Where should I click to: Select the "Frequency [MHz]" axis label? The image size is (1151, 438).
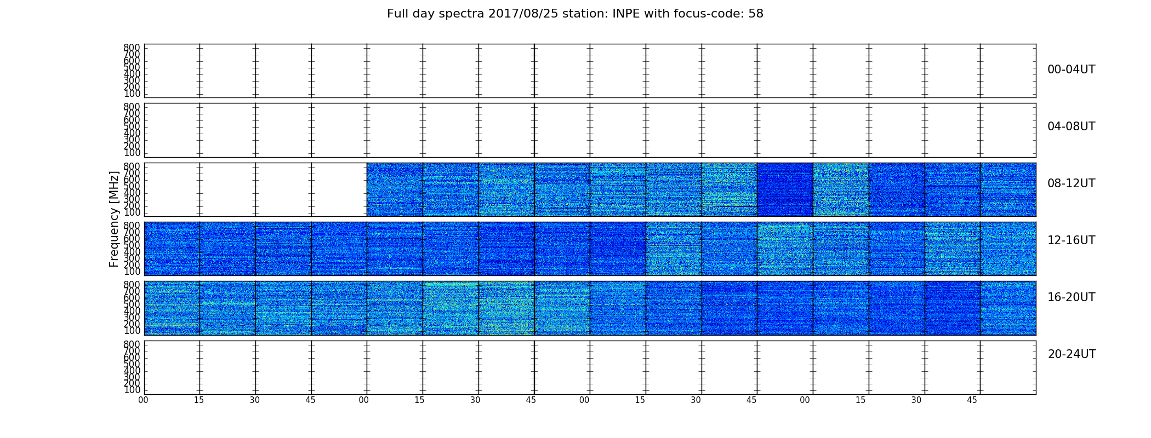(x=114, y=219)
